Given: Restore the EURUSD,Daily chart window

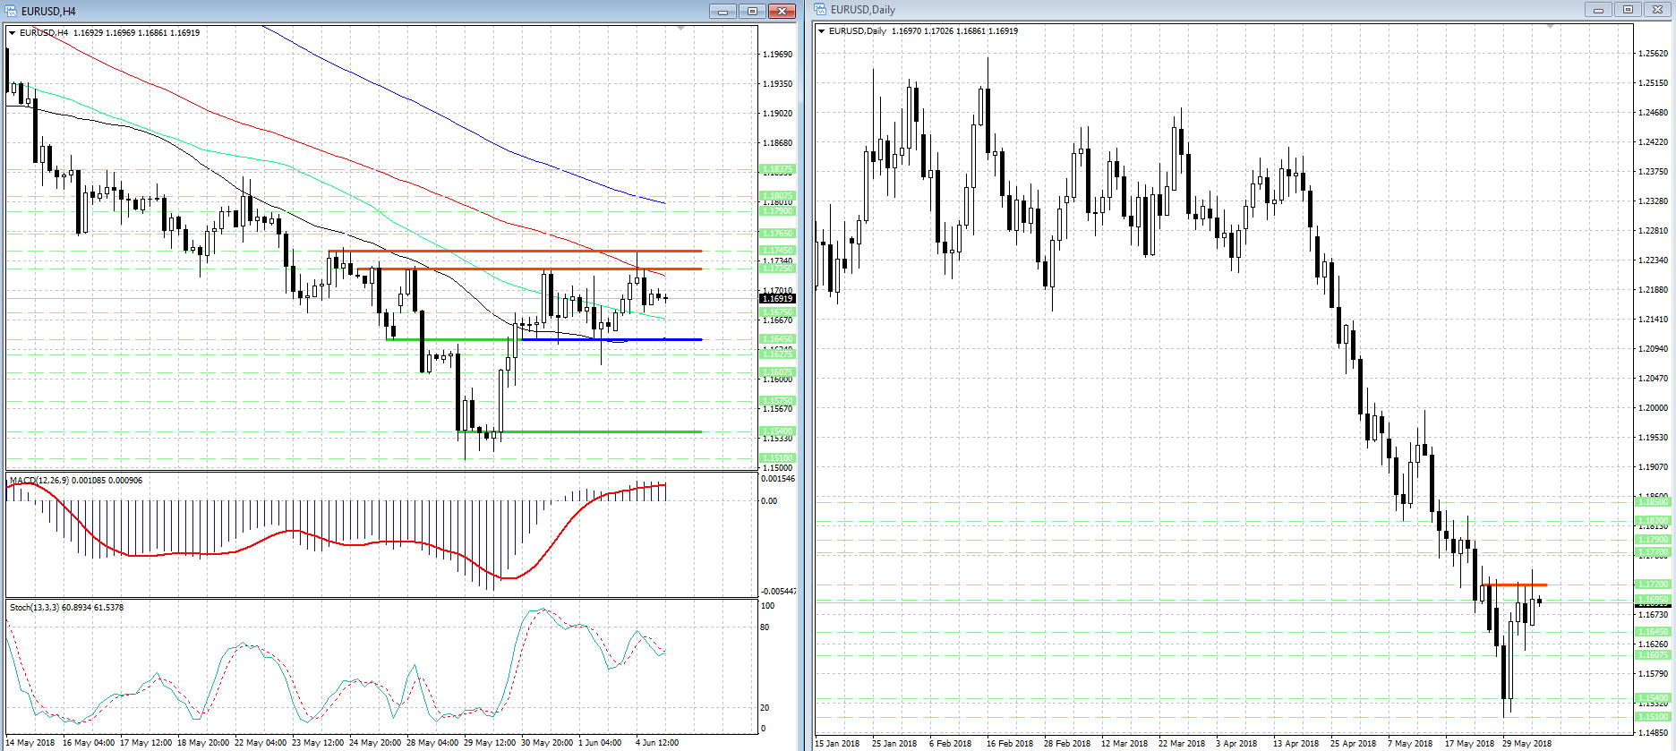Looking at the screenshot, I should click(1628, 10).
